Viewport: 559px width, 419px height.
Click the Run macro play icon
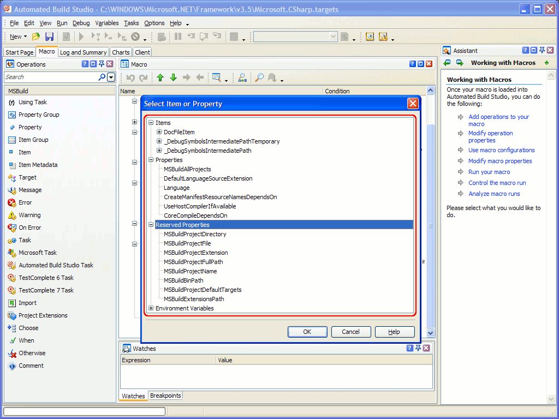coord(81,37)
